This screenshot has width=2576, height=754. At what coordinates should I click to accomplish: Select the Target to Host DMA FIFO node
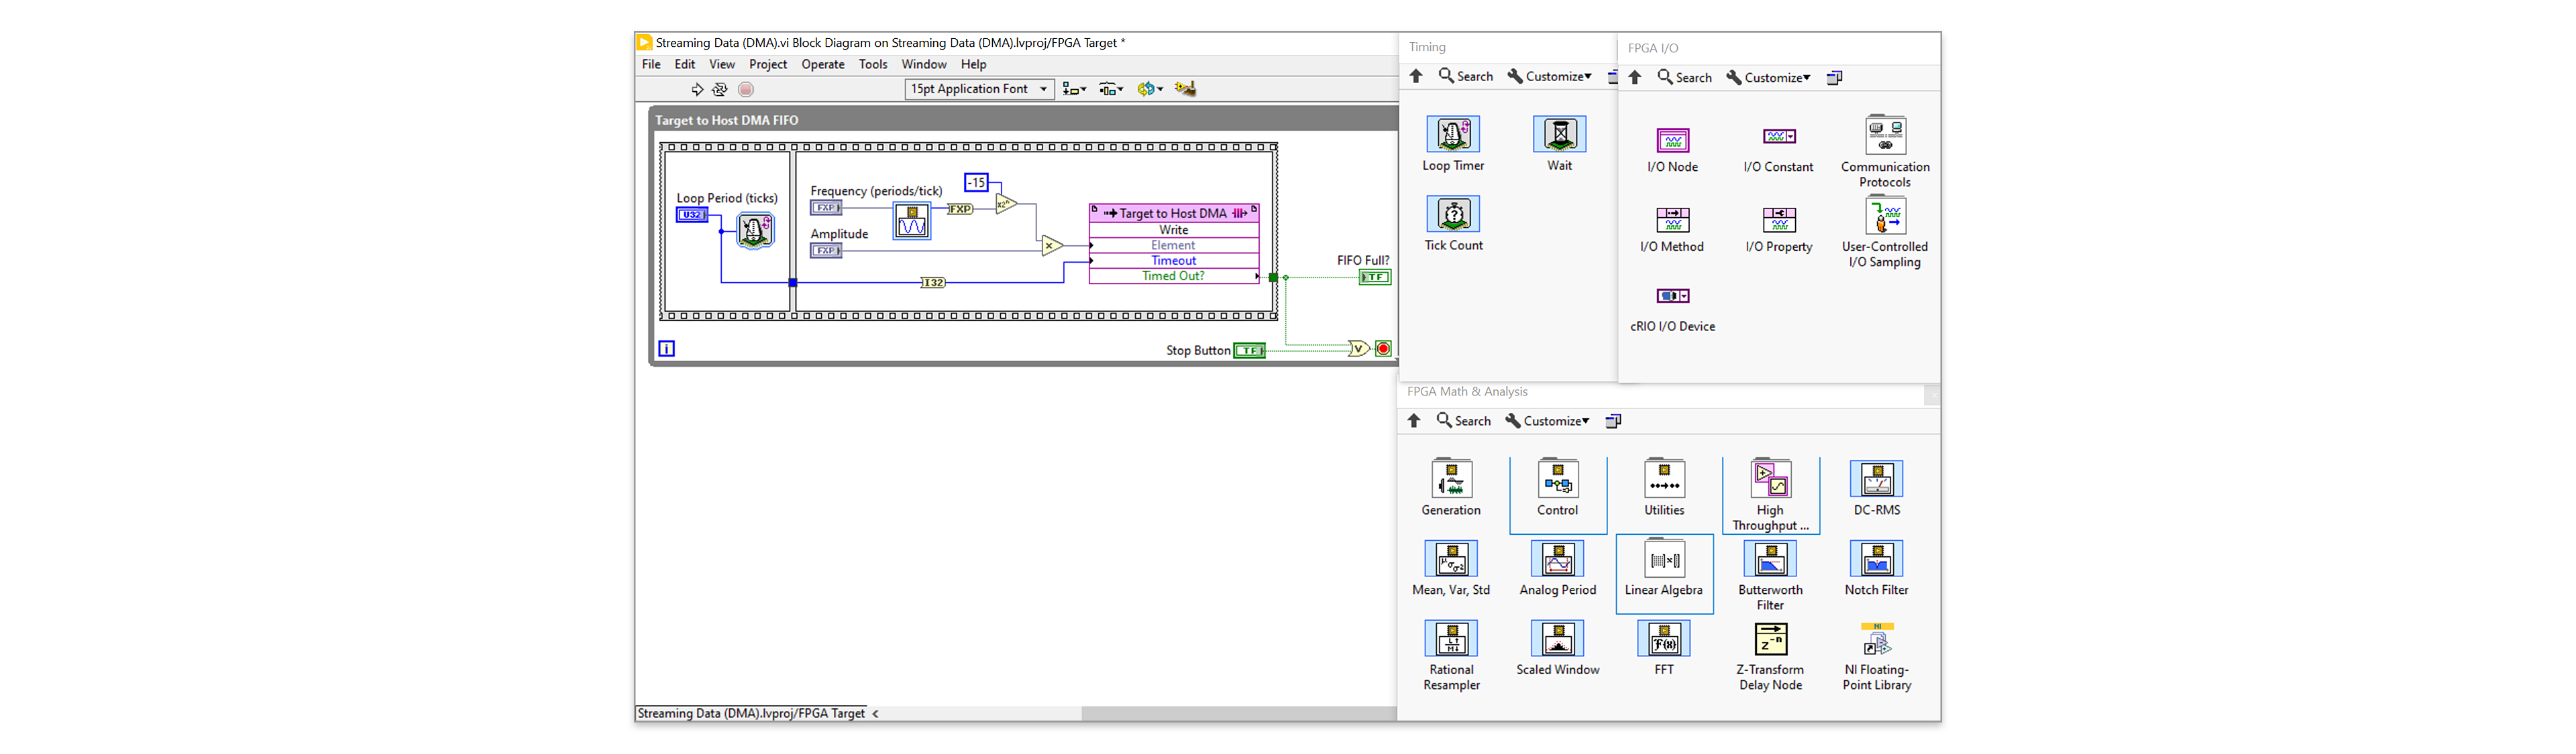click(x=1174, y=244)
